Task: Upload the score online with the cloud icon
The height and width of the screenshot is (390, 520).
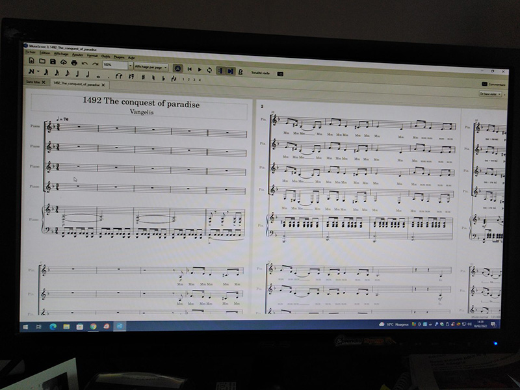Action: [x=63, y=62]
